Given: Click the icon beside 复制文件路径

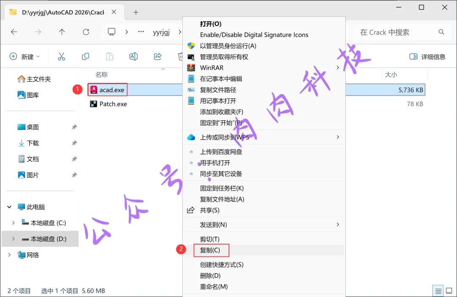Looking at the screenshot, I should tap(191, 90).
